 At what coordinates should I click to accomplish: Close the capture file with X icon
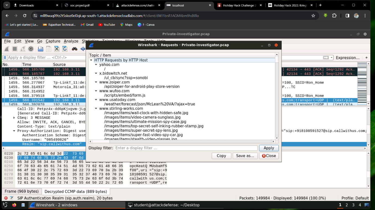(x=57, y=49)
